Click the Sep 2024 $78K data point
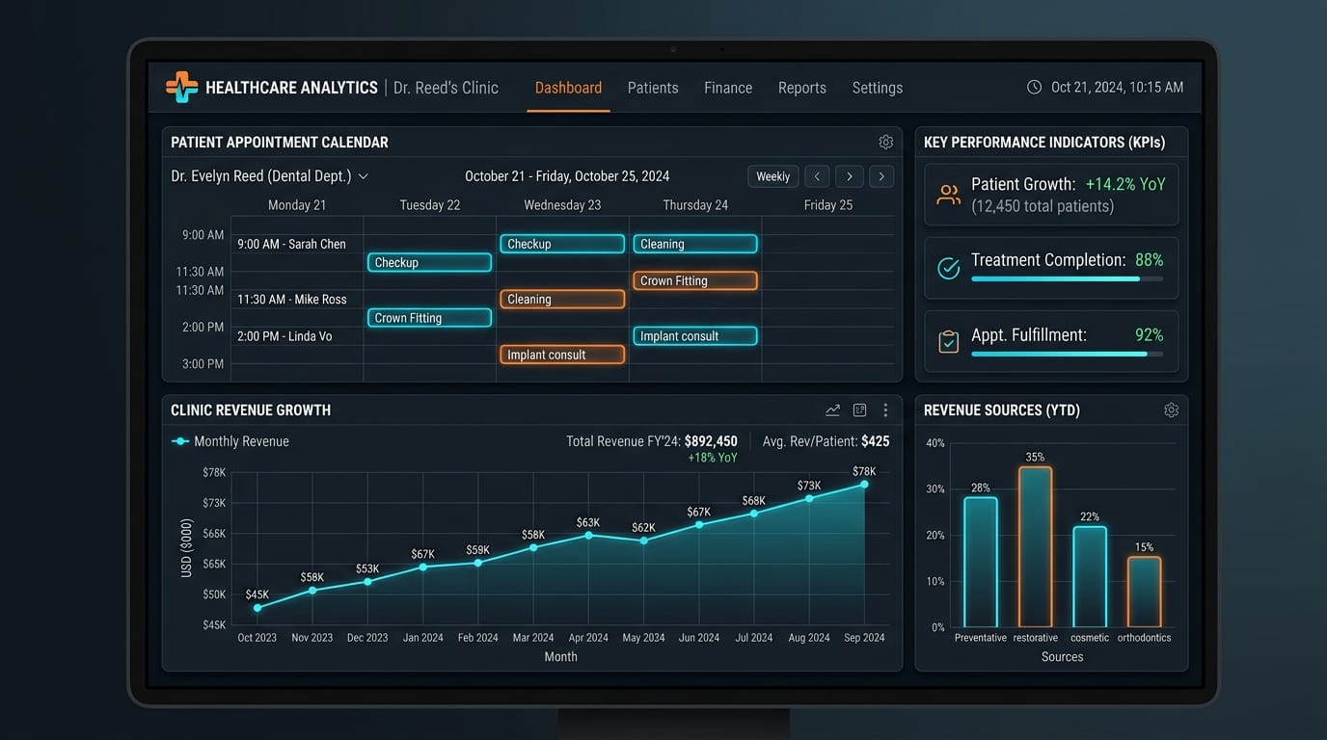This screenshot has height=740, width=1327. pyautogui.click(x=864, y=485)
